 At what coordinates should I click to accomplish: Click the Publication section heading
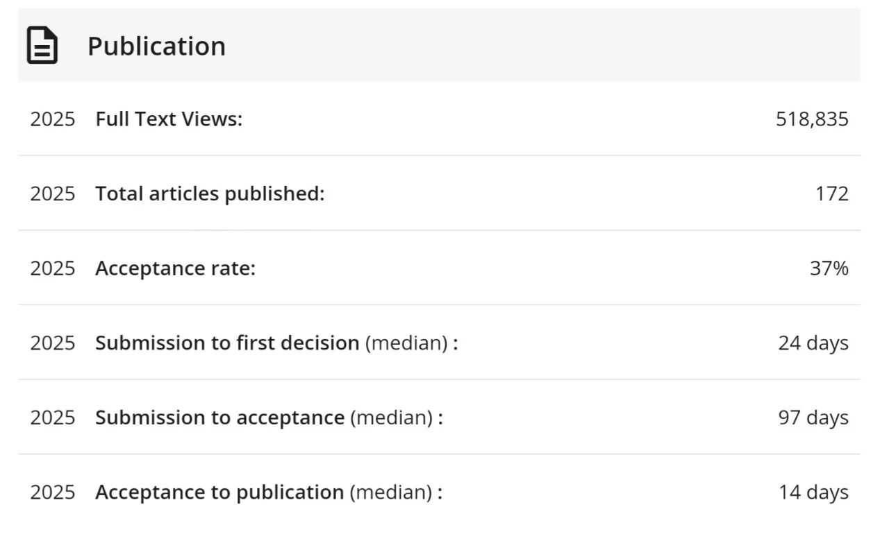click(x=156, y=46)
